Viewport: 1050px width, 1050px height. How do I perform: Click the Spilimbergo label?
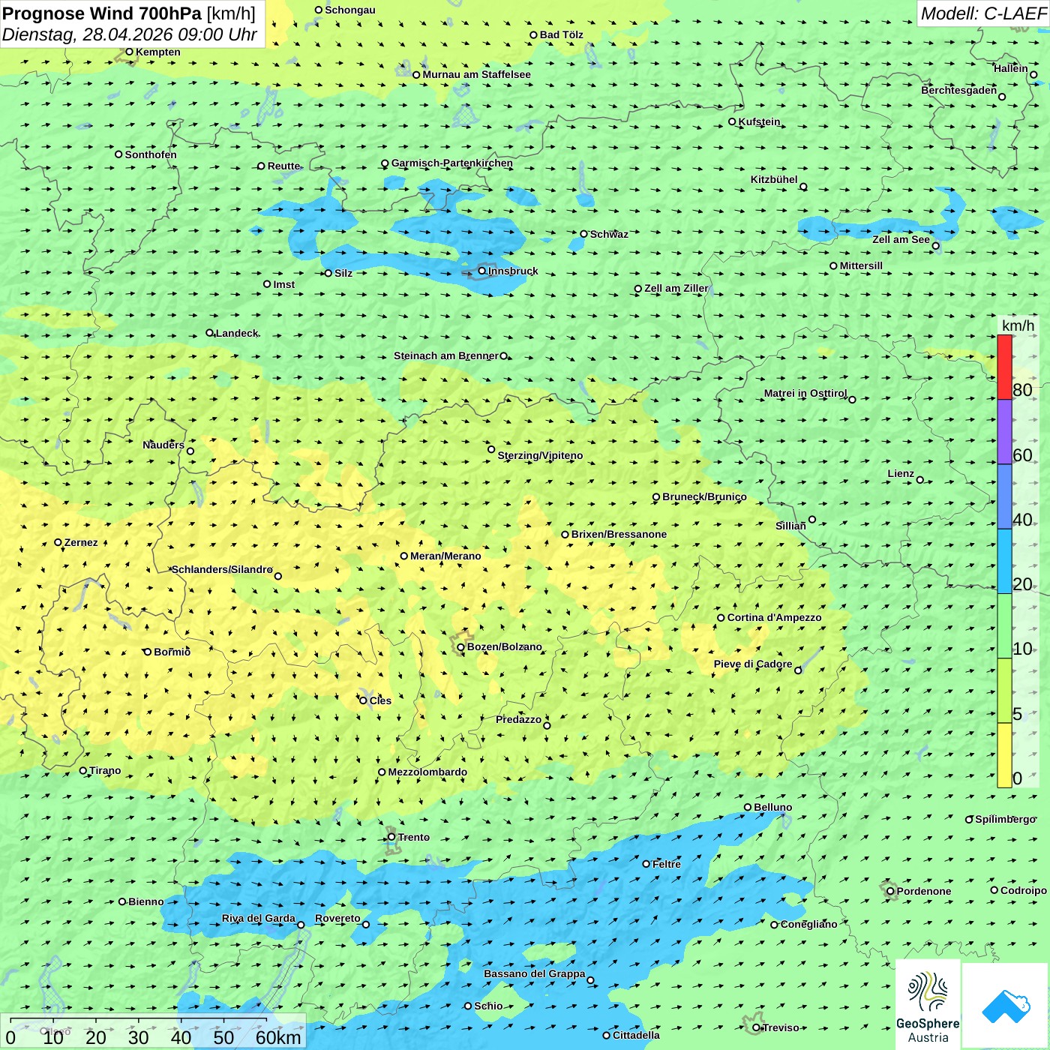(1005, 819)
